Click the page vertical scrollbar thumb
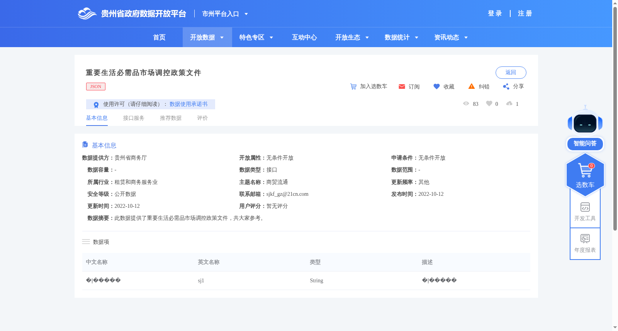This screenshot has width=618, height=331. (x=615, y=118)
